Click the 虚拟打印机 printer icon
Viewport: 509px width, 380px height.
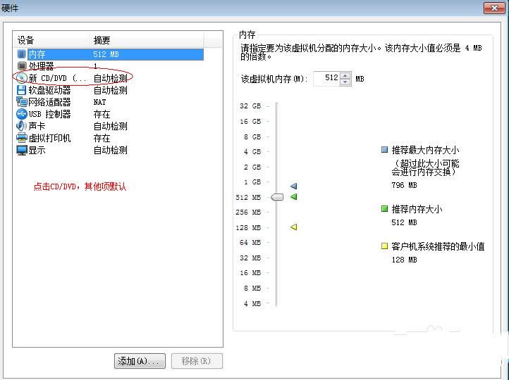(x=21, y=138)
